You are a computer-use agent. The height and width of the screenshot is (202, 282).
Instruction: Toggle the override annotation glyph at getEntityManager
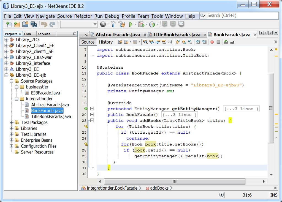click(86, 109)
